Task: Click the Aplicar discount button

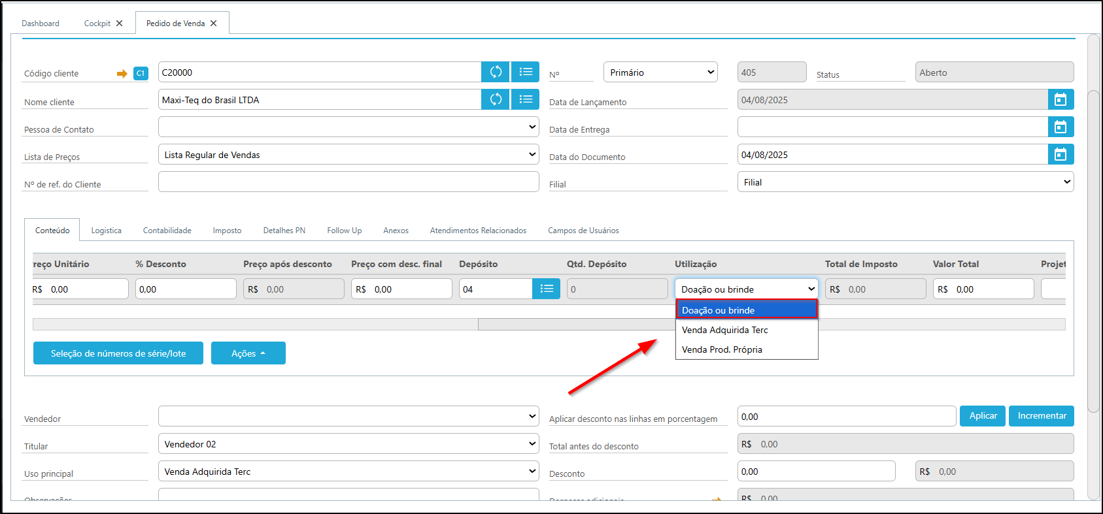Action: [x=983, y=416]
